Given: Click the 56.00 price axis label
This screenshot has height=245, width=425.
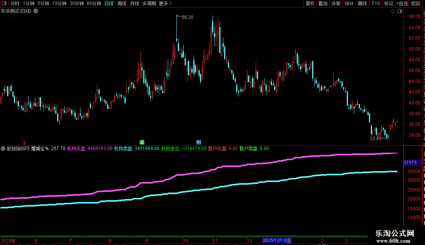Looking at the screenshot, I should [415, 17].
